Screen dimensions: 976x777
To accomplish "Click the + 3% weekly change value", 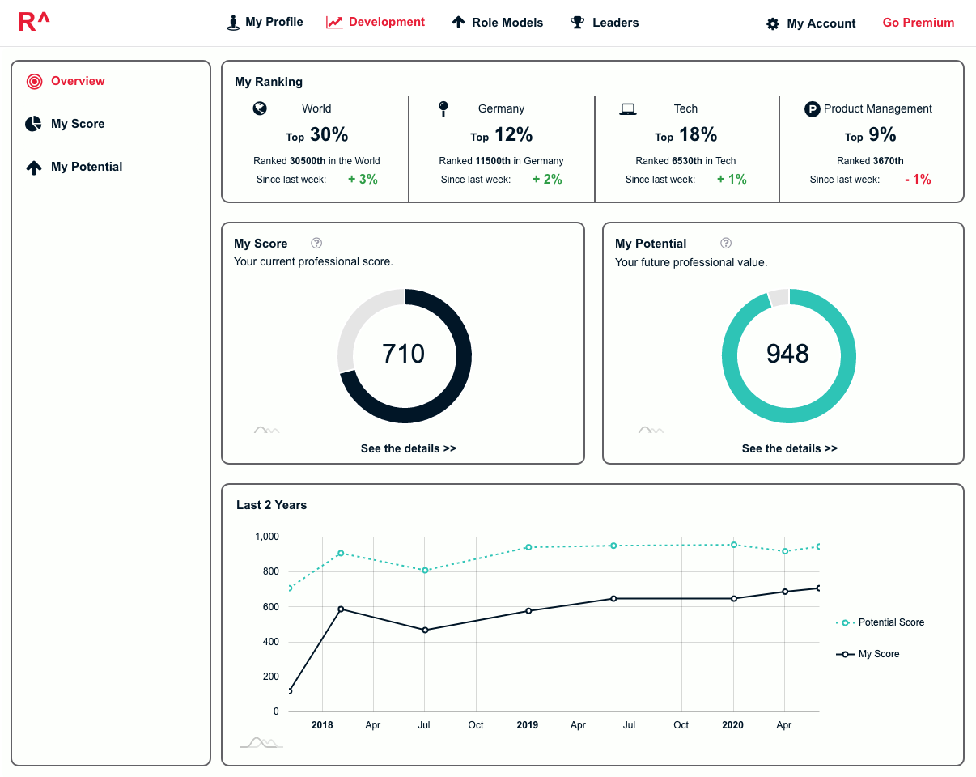I will 363,180.
